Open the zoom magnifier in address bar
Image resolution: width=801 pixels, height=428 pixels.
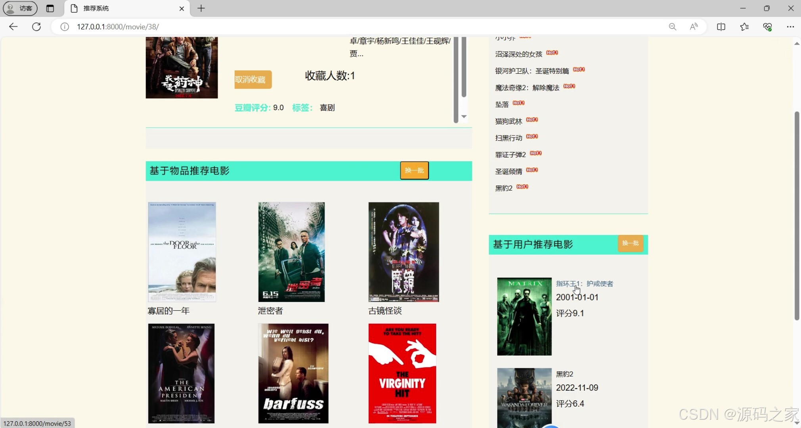[673, 27]
